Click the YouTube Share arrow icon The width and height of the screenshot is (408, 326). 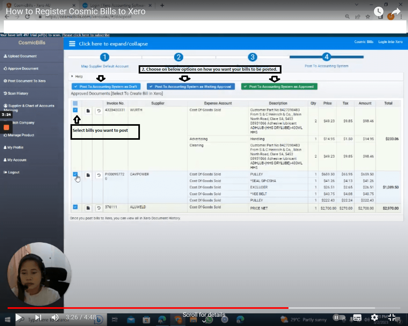[x=396, y=12]
